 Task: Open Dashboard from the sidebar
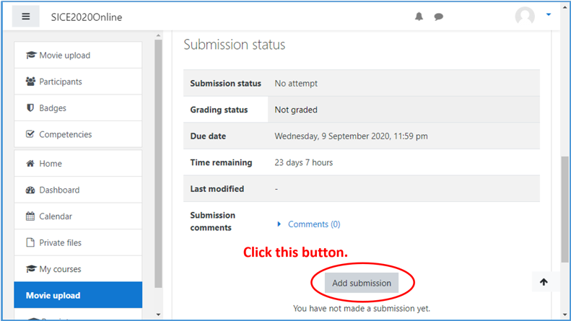58,190
